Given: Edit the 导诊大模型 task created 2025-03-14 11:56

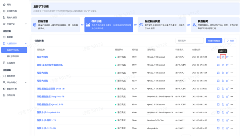Looking at the screenshot, I should [x=227, y=81].
